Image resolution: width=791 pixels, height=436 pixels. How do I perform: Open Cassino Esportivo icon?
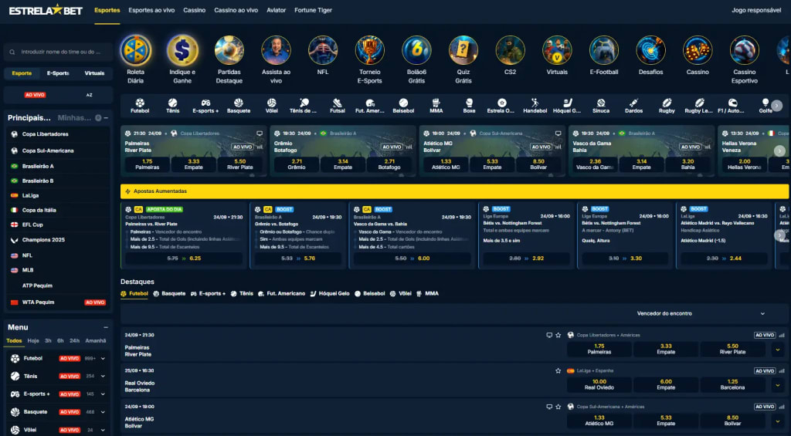745,50
